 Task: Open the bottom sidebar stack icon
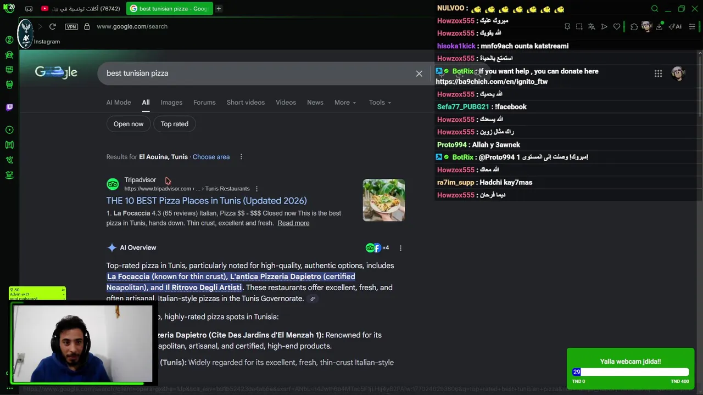(x=9, y=175)
